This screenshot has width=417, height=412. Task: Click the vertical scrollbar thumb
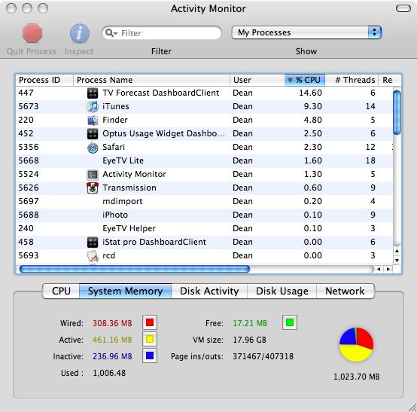[397, 112]
